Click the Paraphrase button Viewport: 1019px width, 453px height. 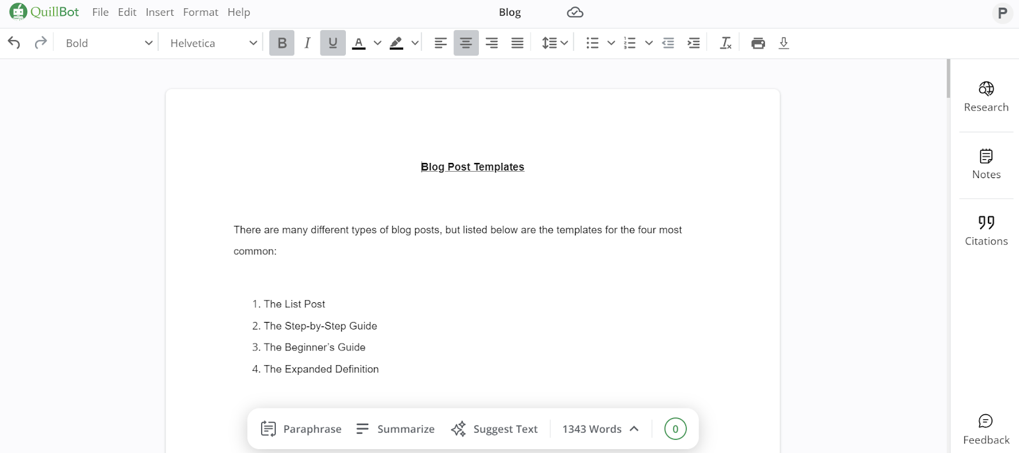pos(301,429)
